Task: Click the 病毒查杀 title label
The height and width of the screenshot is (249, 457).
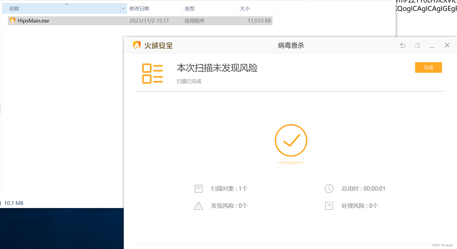Action: pos(291,45)
